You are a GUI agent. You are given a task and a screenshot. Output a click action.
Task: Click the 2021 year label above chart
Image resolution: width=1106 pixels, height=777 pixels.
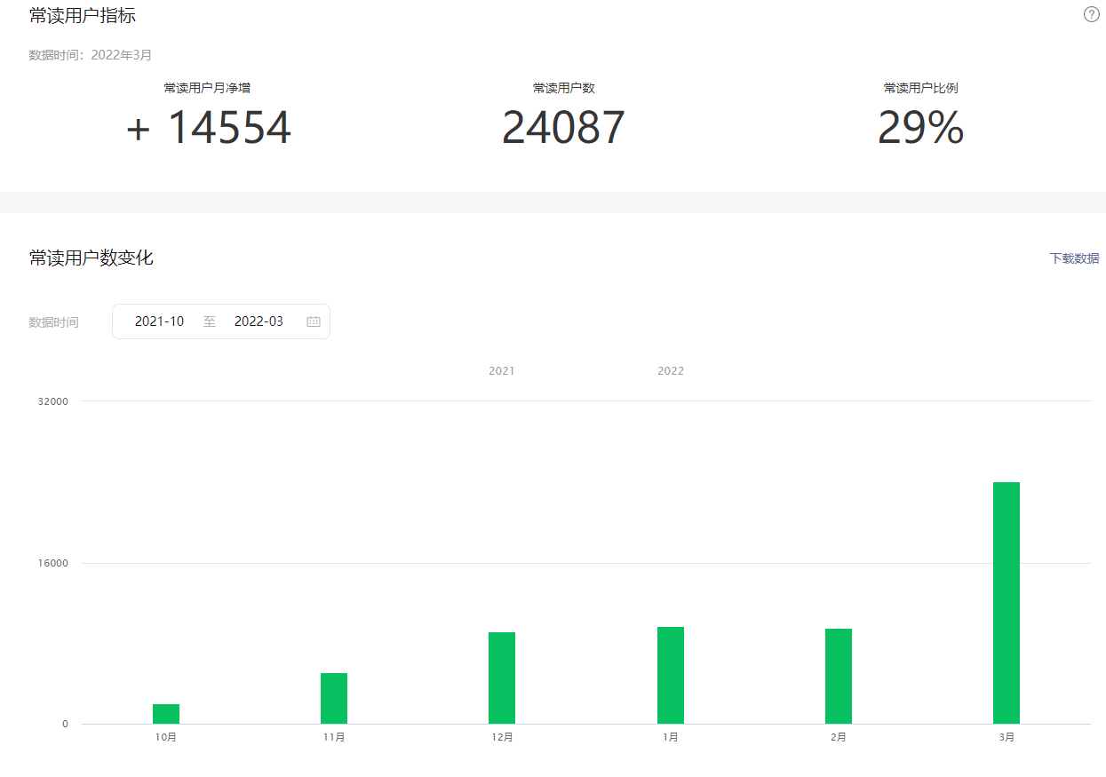(502, 371)
